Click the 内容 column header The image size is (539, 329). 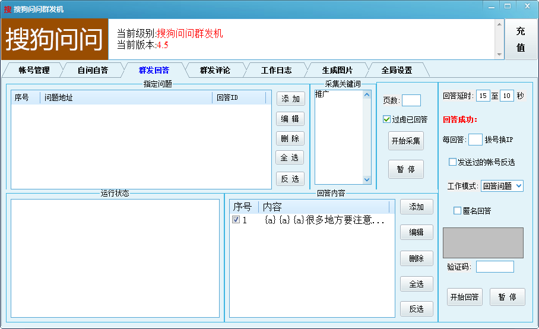point(324,207)
